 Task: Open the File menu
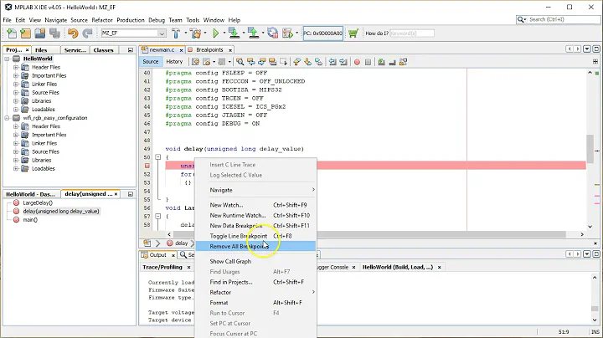[x=7, y=20]
